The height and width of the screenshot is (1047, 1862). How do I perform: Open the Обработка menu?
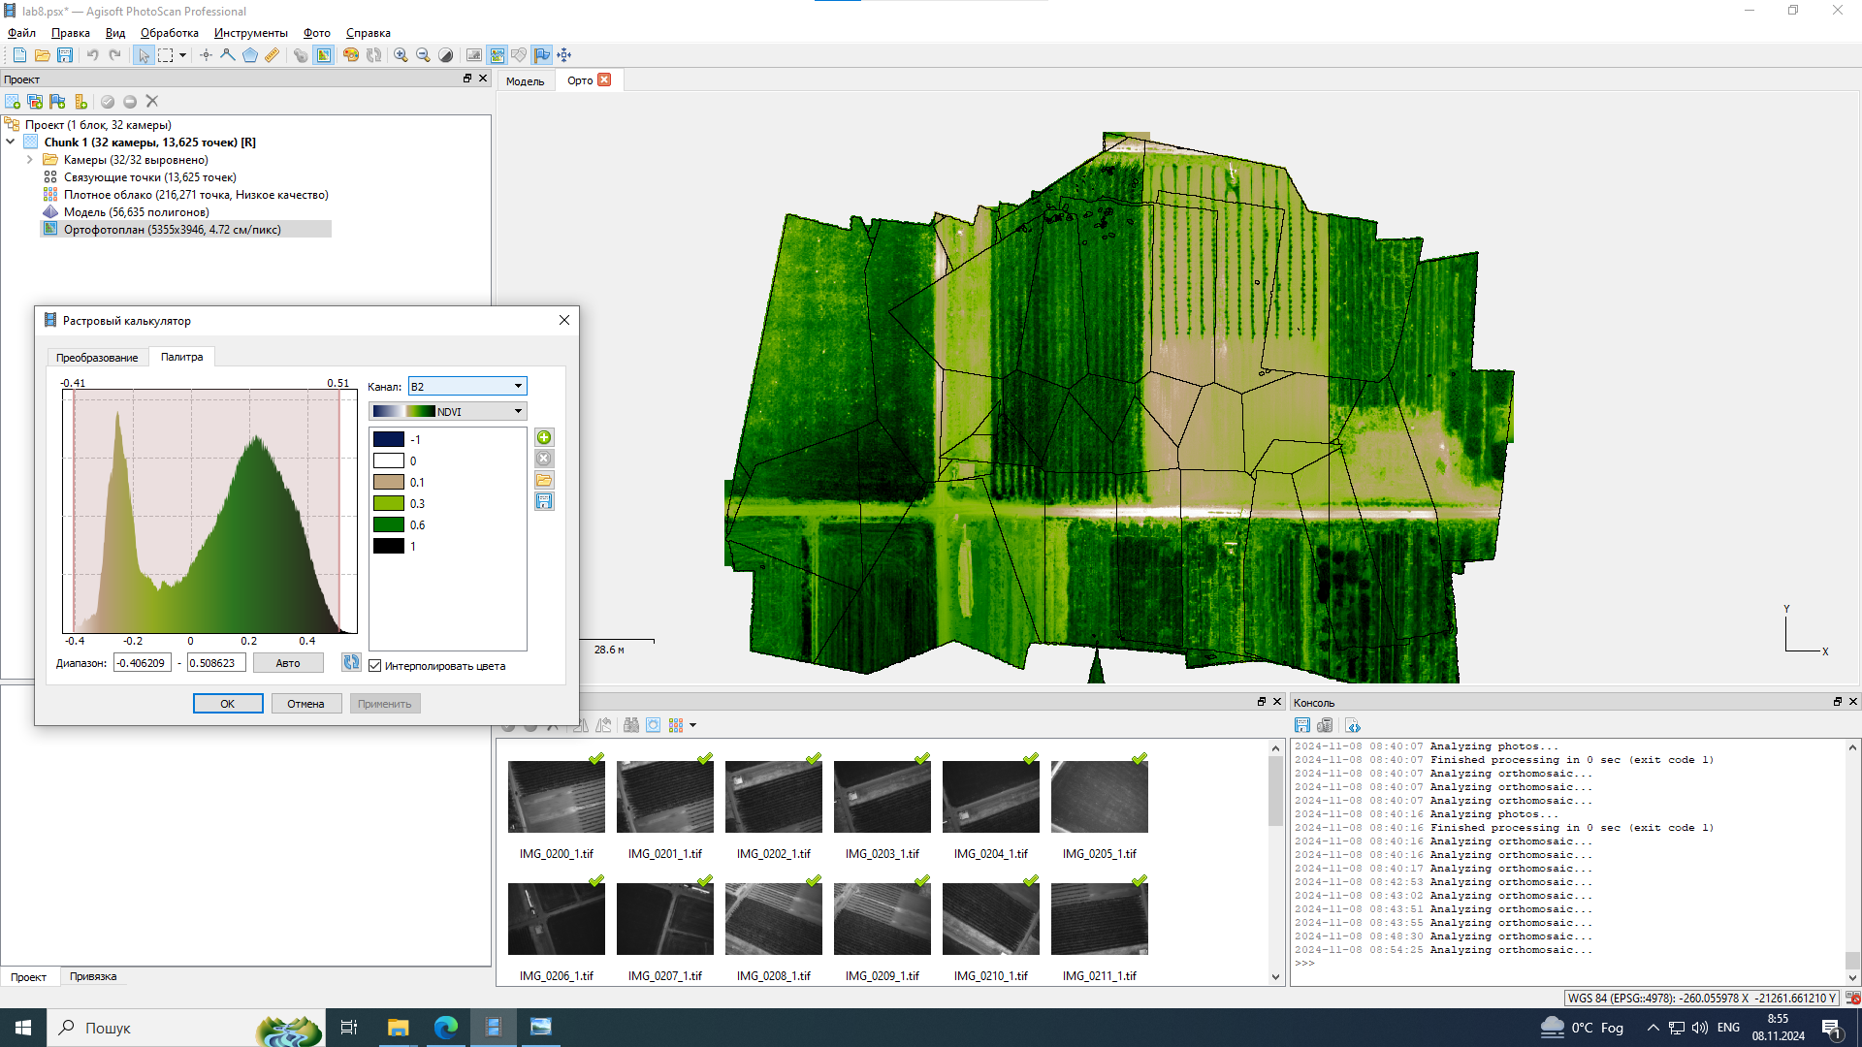tap(169, 33)
